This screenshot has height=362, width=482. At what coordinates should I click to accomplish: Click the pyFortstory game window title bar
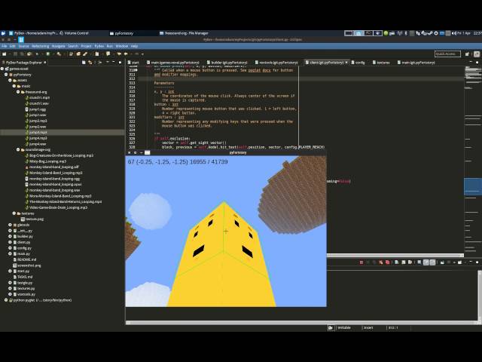click(237, 152)
